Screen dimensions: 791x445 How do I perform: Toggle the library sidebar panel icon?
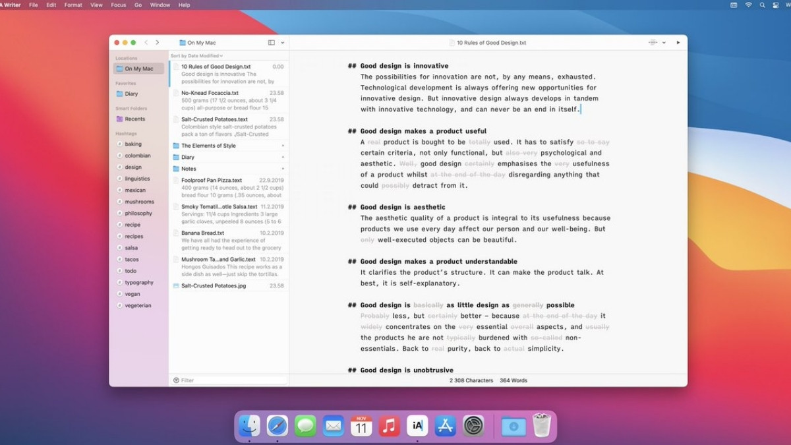coord(270,43)
